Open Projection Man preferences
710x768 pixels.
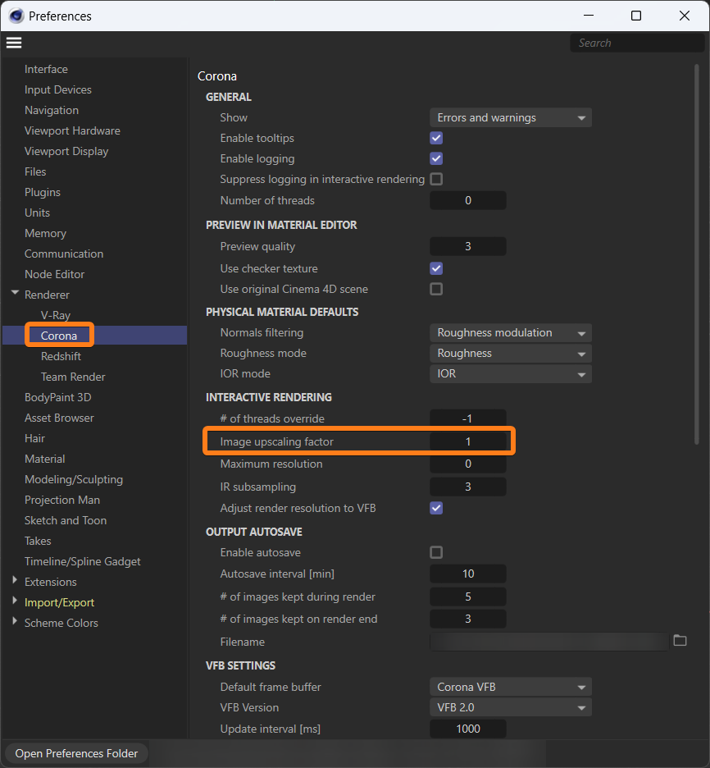(62, 501)
